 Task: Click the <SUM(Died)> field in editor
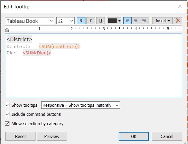coord(37,53)
